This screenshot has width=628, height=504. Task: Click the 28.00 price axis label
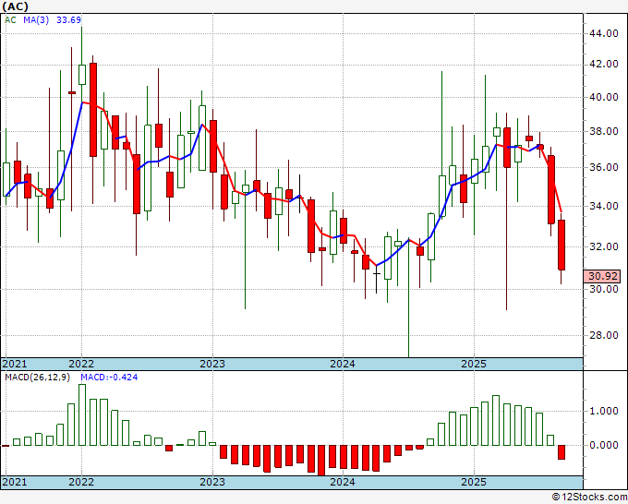pos(604,335)
